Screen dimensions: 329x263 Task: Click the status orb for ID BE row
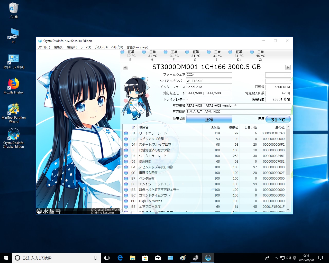(126, 207)
